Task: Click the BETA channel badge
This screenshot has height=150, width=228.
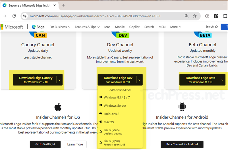Action: click(x=205, y=35)
